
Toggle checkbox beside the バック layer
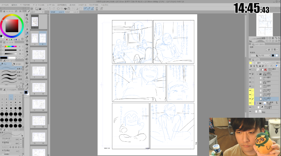[x=253, y=86]
